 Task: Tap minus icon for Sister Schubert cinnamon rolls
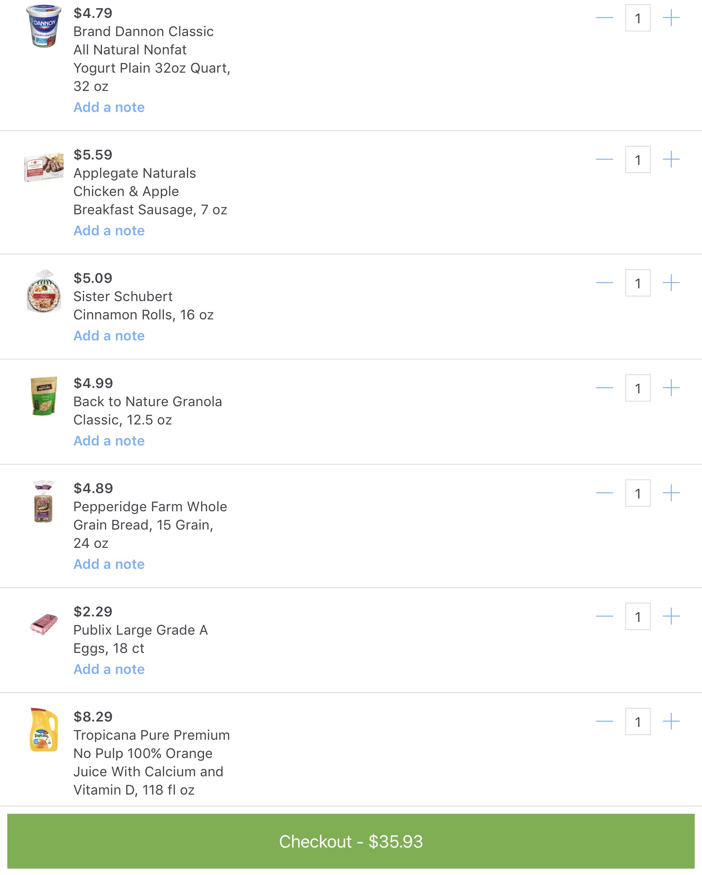pyautogui.click(x=604, y=283)
